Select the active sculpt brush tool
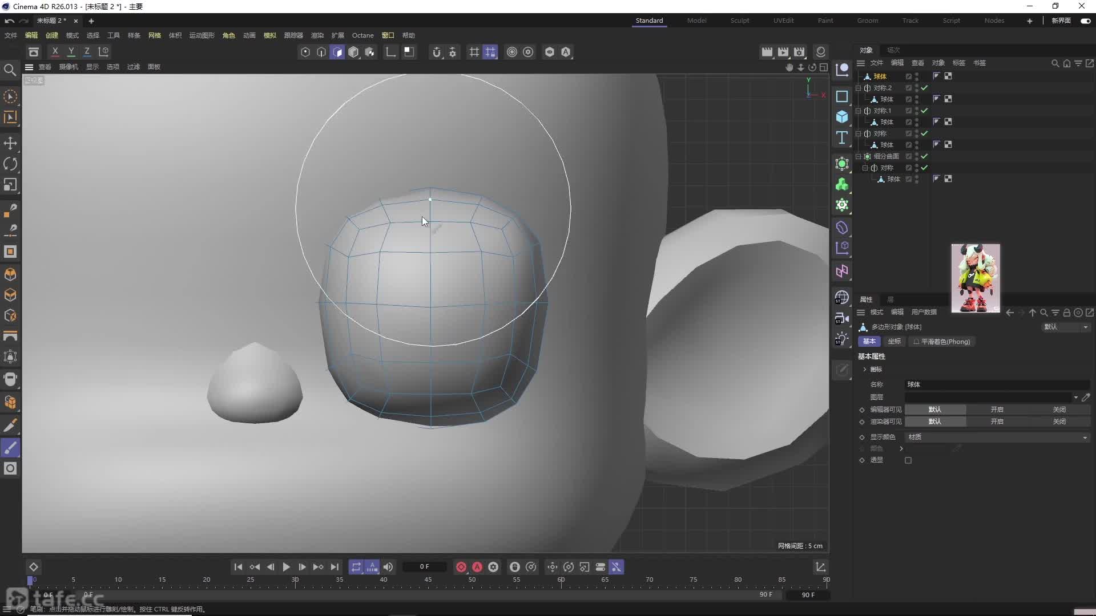 (x=10, y=448)
